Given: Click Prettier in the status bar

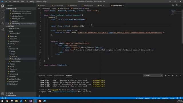Looking at the screenshot, I should click(172, 98).
